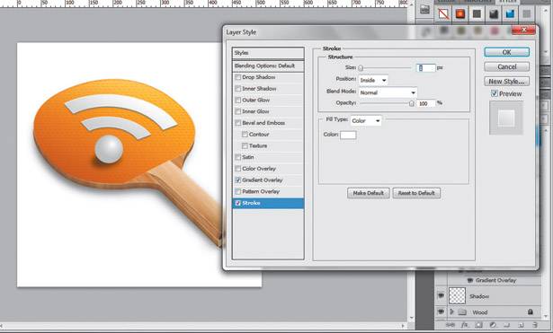Apply the blue glass style preset
The width and height of the screenshot is (553, 333).
click(510, 14)
